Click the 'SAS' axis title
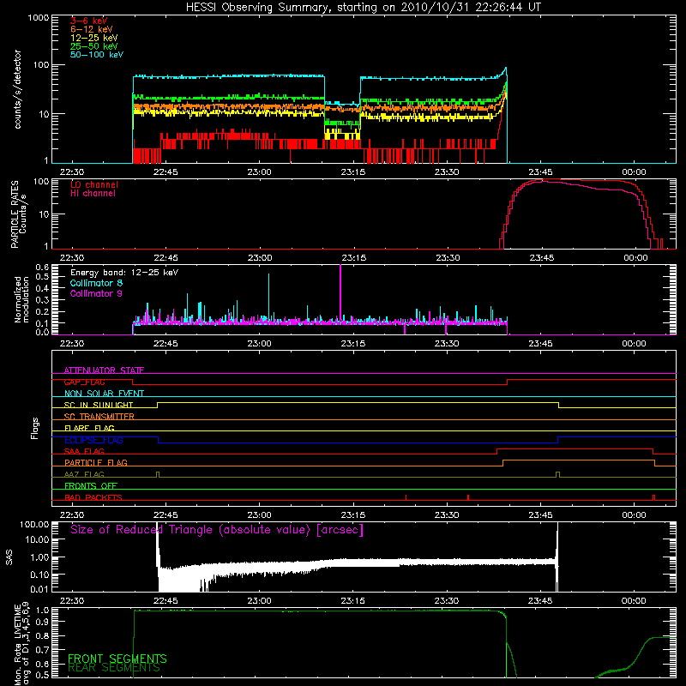This screenshot has height=686, width=686. (x=9, y=557)
